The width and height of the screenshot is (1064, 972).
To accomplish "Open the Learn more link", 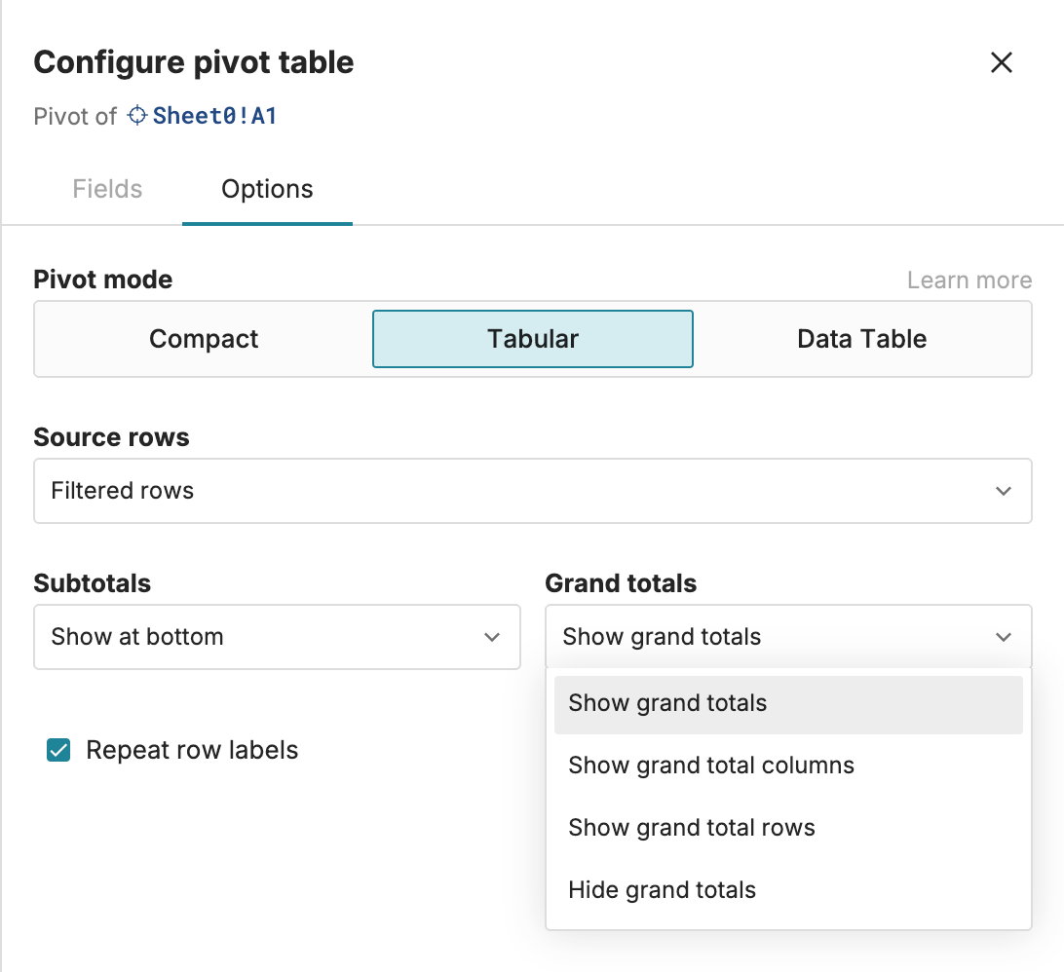I will pos(969,280).
